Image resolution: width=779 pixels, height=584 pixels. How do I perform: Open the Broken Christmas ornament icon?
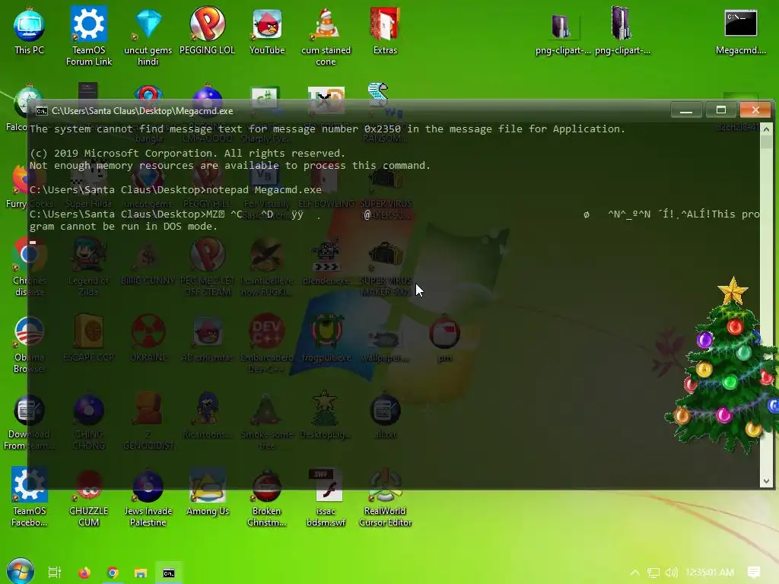266,497
